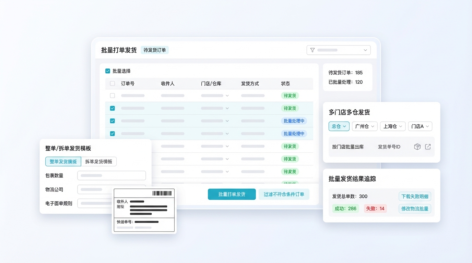
Task: Click the package box icon
Action: point(417,147)
